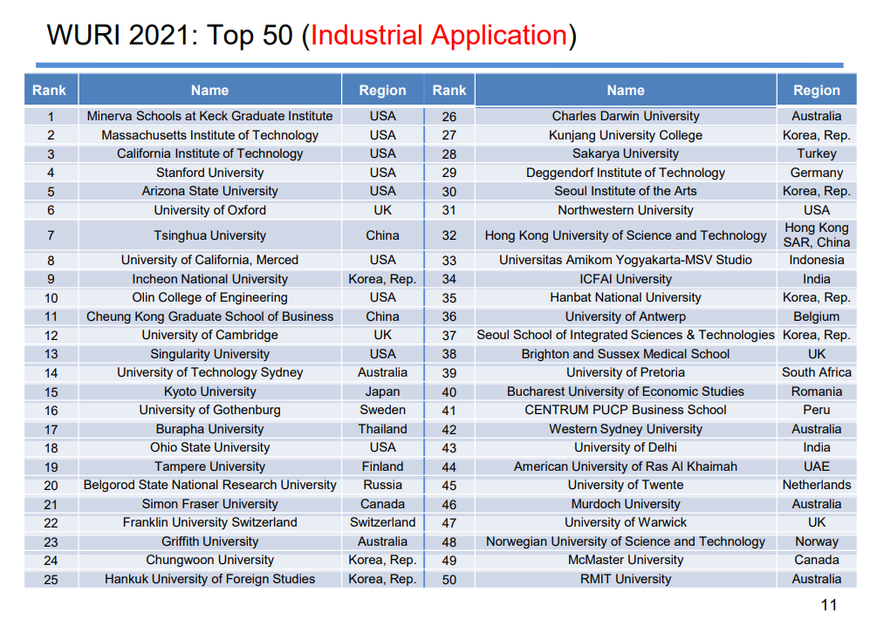
Task: Select 'Brighton and Sussex Medical School' cell
Action: coord(625,354)
